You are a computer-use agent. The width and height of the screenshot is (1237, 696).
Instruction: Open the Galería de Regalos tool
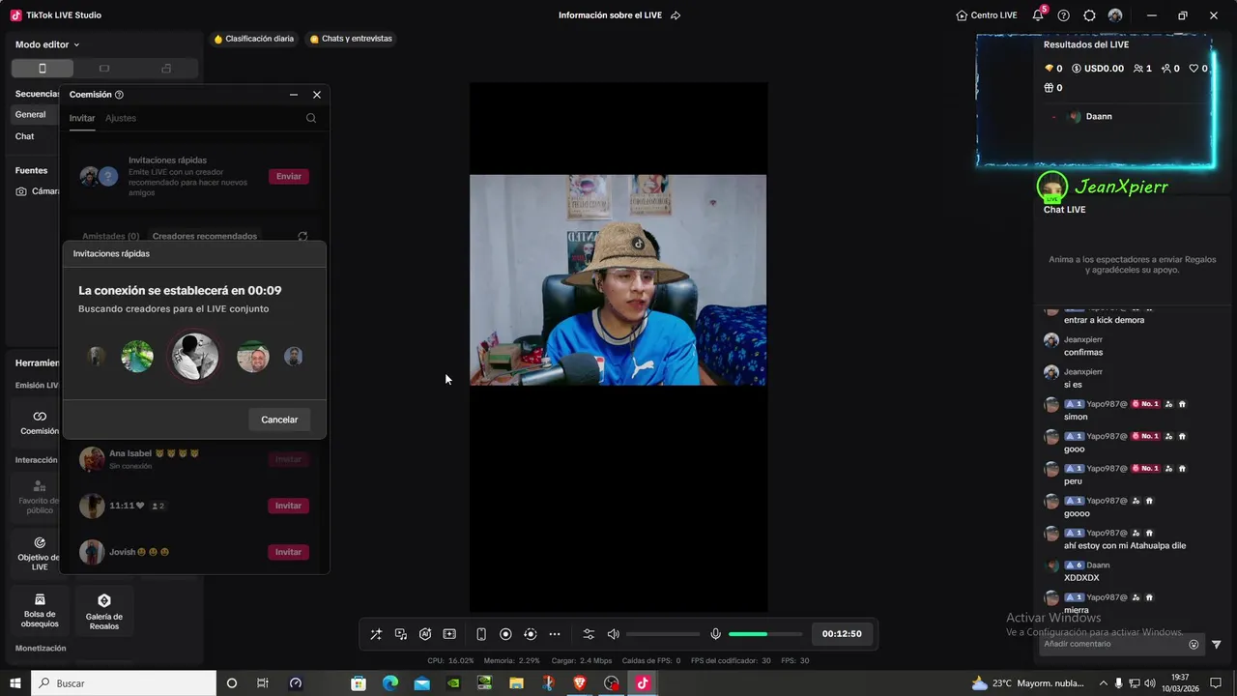[x=104, y=613]
